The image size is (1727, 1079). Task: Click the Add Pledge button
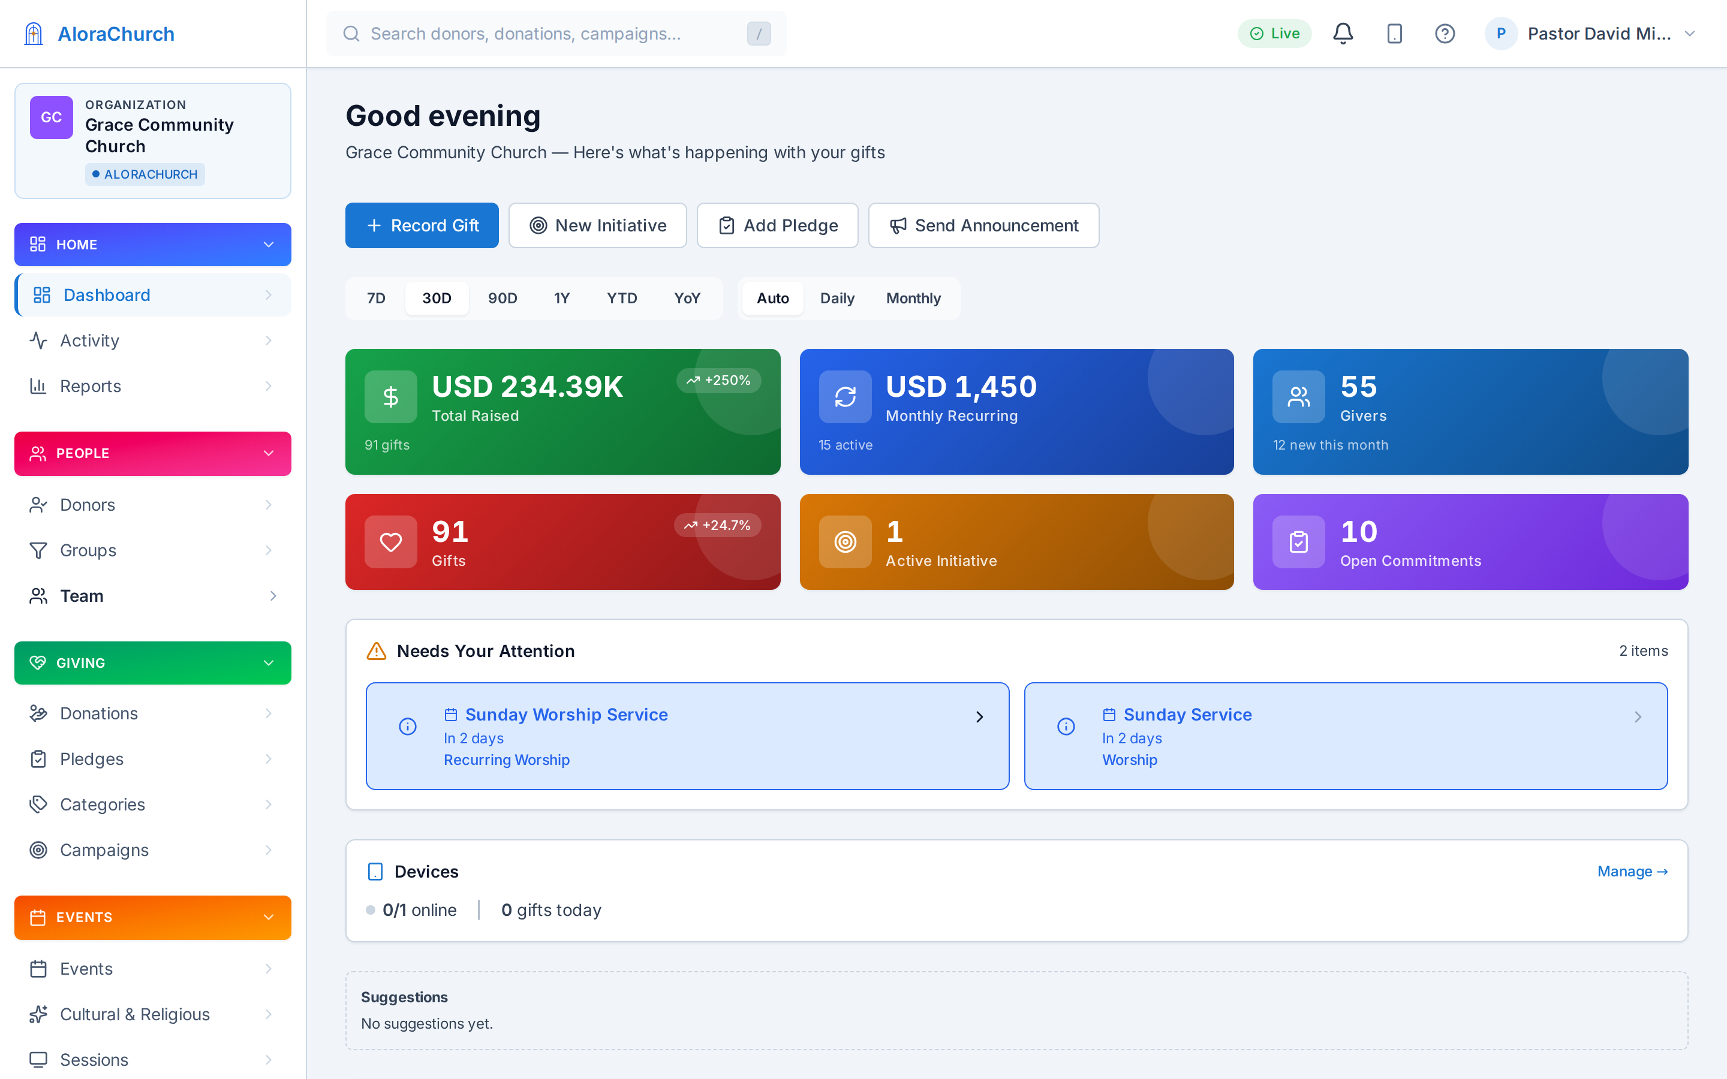(777, 225)
